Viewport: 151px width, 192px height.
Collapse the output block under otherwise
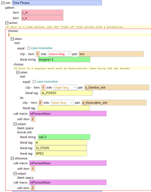(x=15, y=173)
